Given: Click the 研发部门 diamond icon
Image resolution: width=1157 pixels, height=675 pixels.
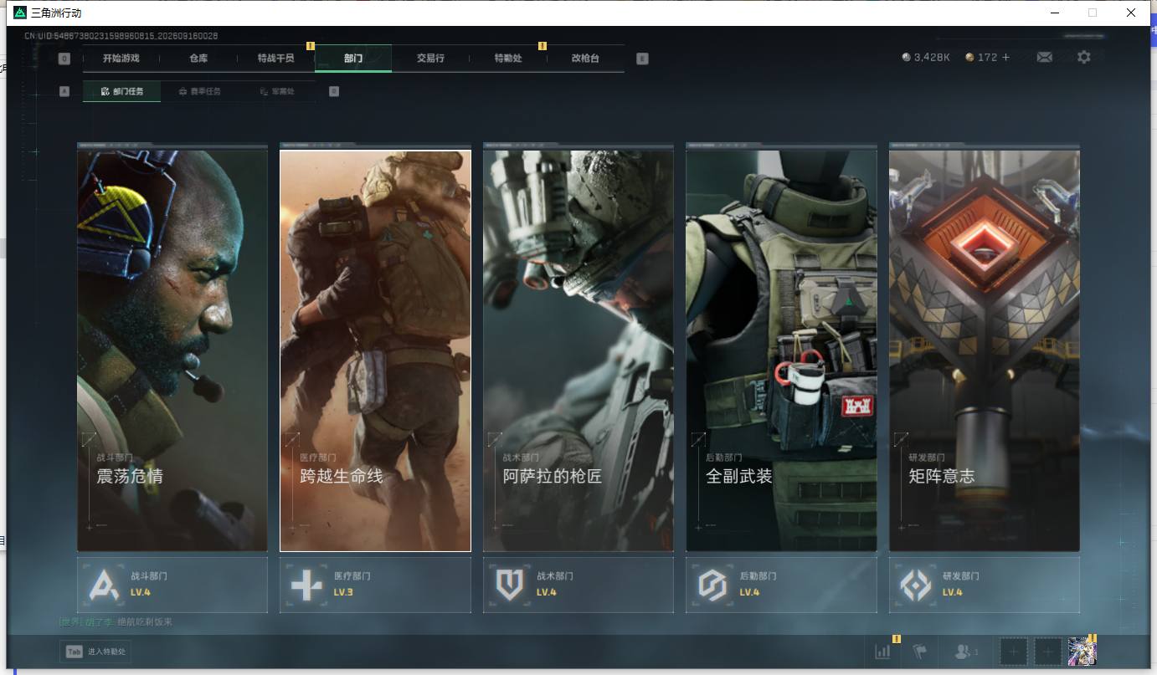Looking at the screenshot, I should [x=915, y=585].
